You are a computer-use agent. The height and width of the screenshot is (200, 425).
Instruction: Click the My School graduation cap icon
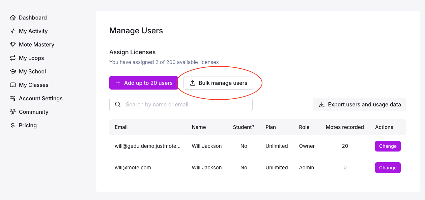[x=13, y=71]
